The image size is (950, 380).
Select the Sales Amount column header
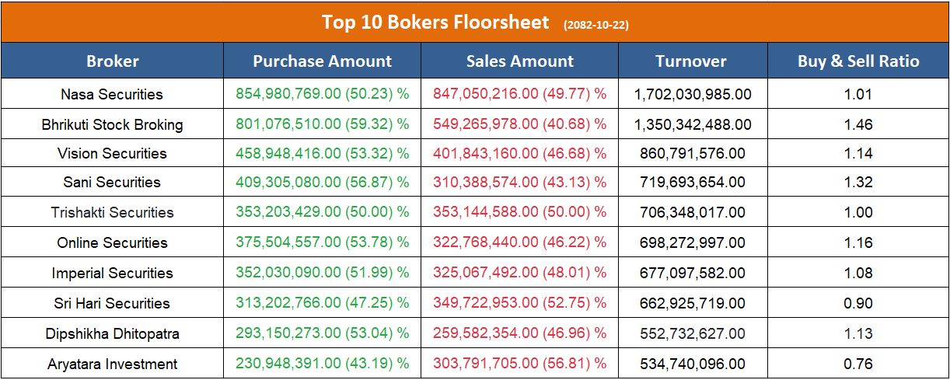[x=519, y=61]
